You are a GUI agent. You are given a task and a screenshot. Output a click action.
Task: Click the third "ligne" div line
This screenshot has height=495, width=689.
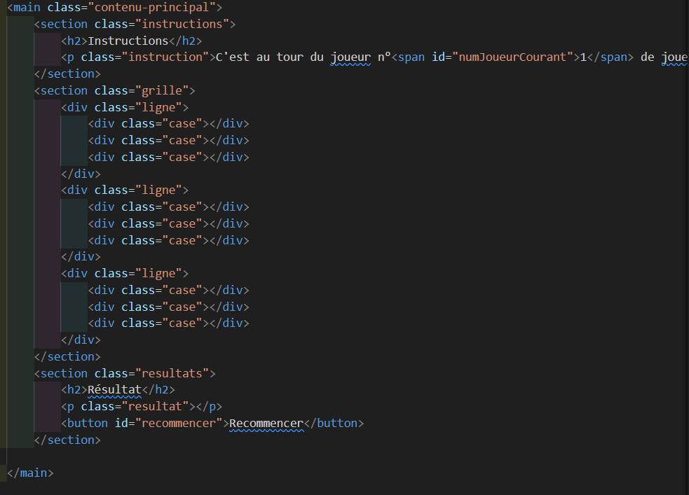tap(125, 273)
